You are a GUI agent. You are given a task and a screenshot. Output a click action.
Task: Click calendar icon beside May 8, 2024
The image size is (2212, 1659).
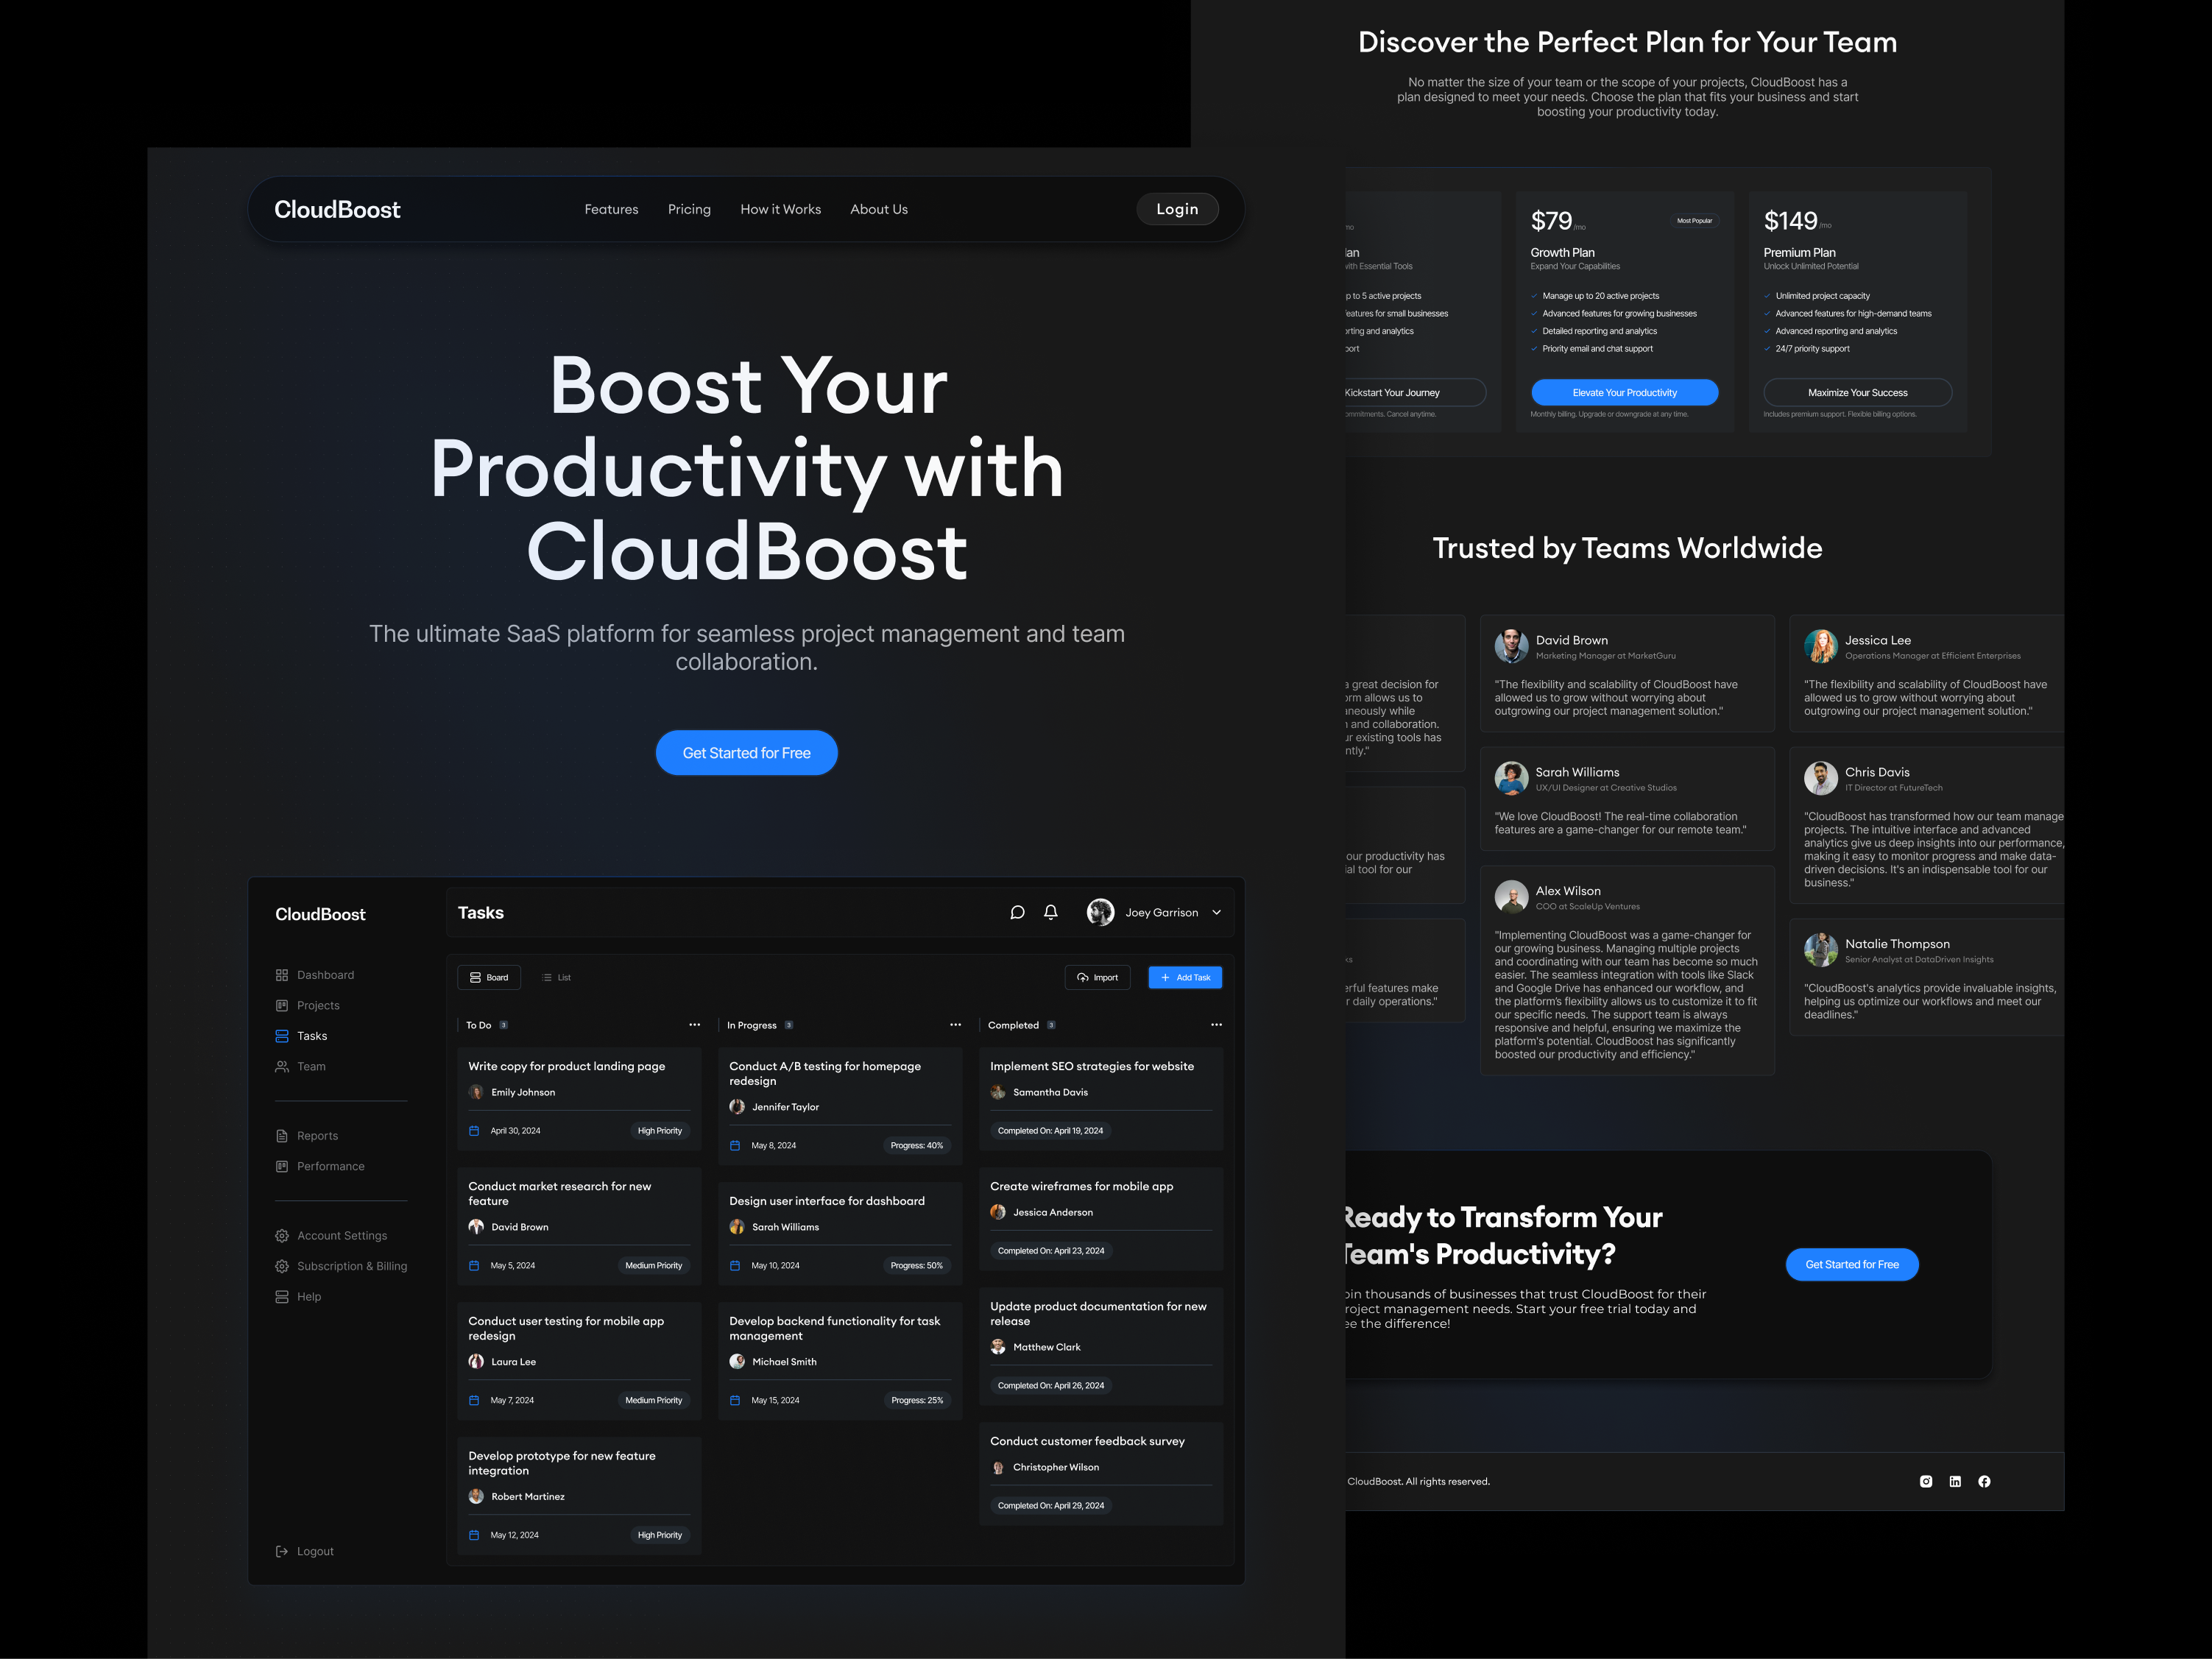coord(736,1146)
